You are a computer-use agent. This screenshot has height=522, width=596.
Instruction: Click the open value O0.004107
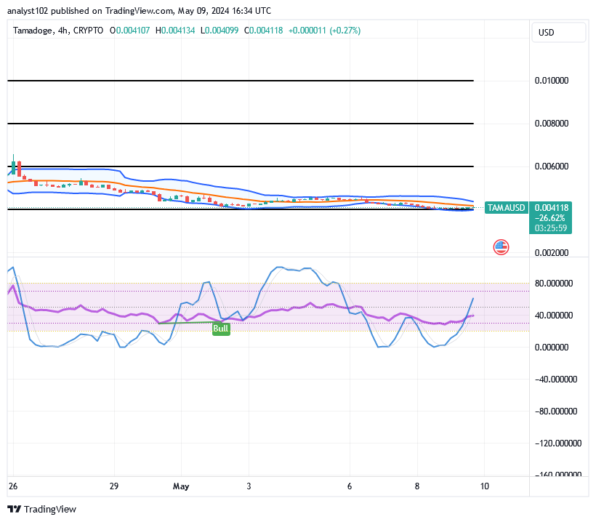pyautogui.click(x=129, y=31)
